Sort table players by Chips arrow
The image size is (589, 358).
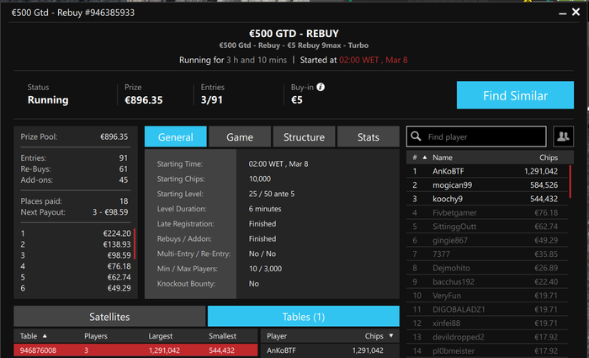(391, 335)
